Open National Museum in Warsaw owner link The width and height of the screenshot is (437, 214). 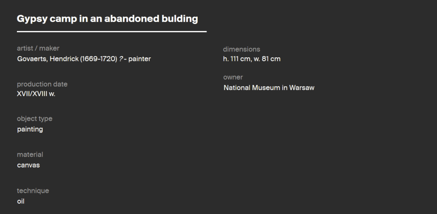pyautogui.click(x=269, y=88)
